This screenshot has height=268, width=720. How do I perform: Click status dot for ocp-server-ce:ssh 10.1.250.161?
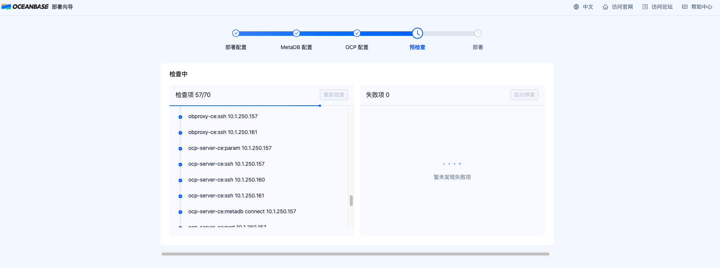[180, 196]
